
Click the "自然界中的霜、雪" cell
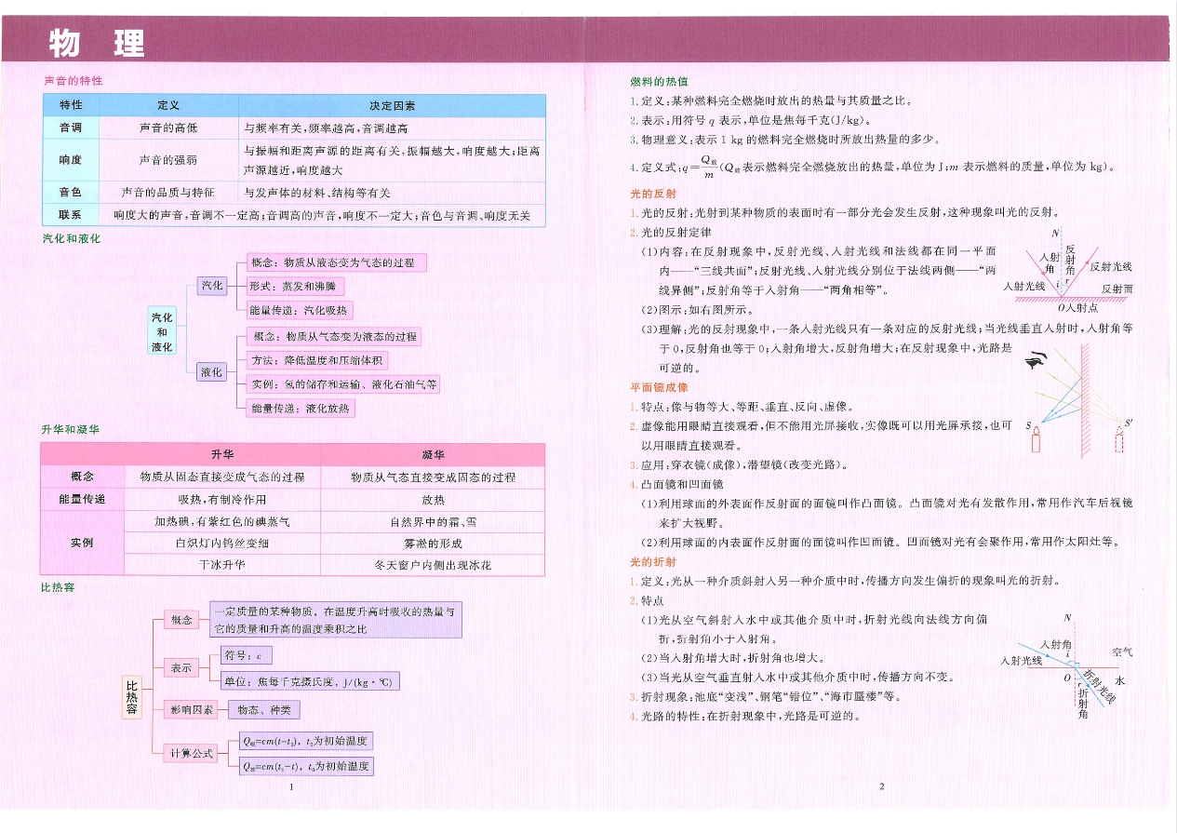[x=433, y=521]
